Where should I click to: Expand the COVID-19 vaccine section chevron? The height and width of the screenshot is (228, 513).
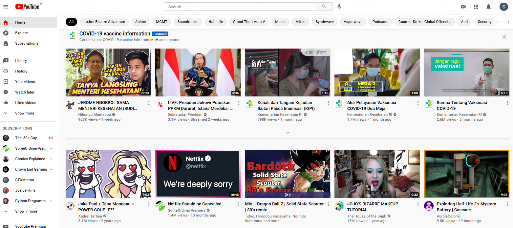point(288,133)
